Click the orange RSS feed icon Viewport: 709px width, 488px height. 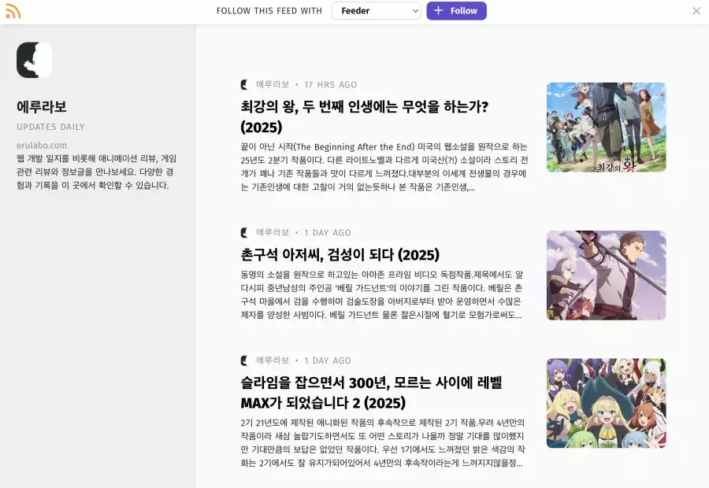point(13,11)
